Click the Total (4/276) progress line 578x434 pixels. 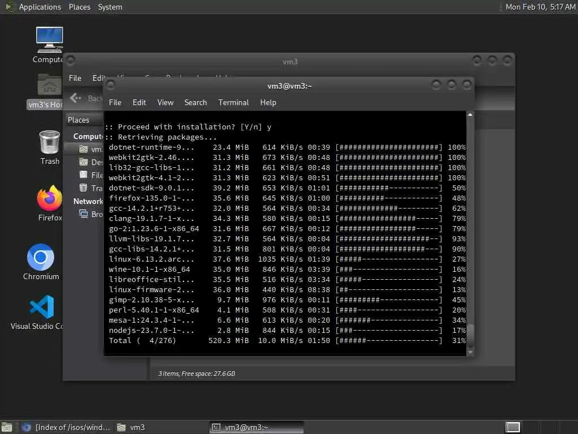287,340
